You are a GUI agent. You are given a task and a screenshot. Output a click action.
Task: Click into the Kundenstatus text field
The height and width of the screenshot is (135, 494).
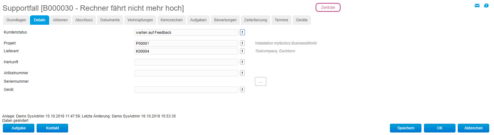click(186, 32)
